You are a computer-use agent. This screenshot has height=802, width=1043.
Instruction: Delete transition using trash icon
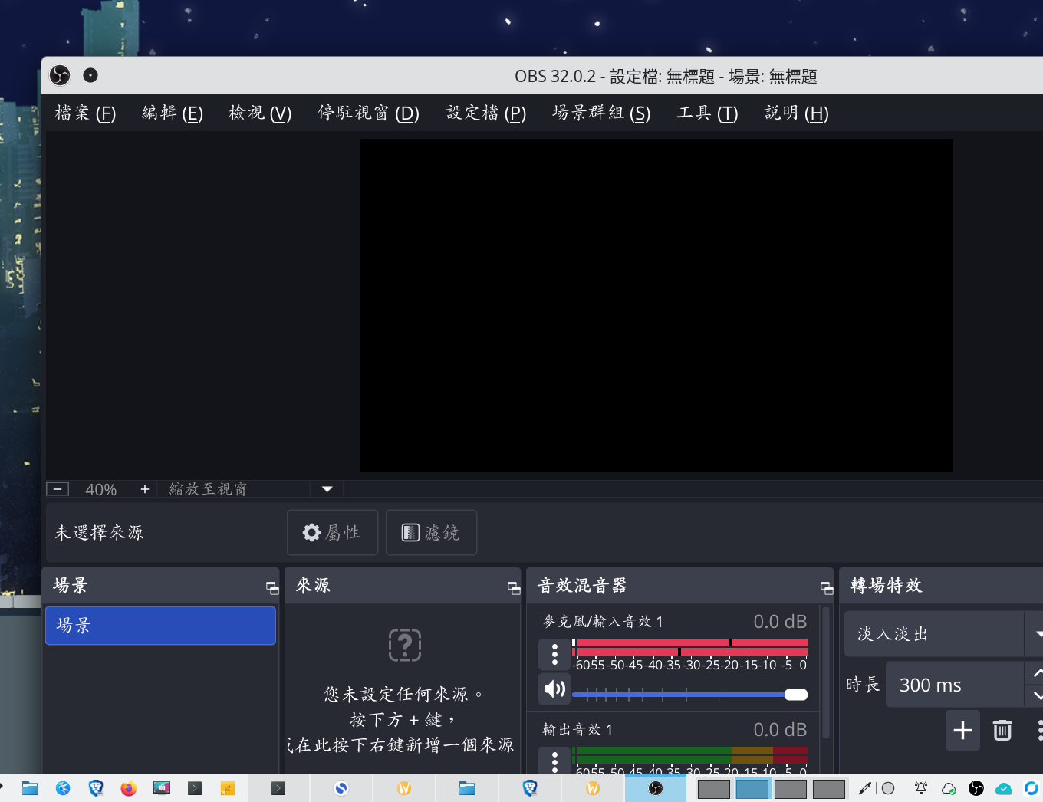pos(1002,730)
